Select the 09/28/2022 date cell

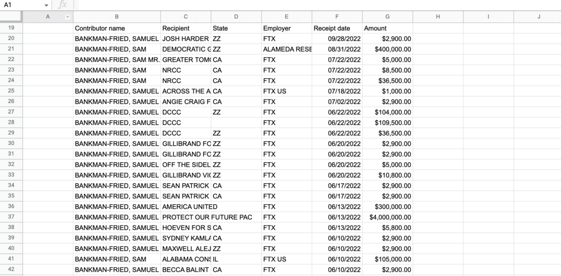tap(337, 39)
